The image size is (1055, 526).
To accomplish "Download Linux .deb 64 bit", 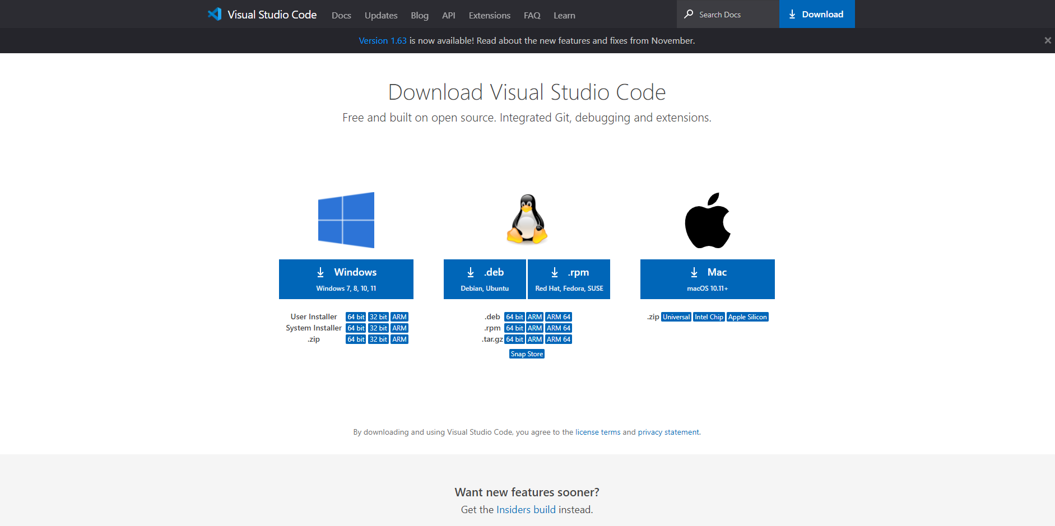I will 514,317.
